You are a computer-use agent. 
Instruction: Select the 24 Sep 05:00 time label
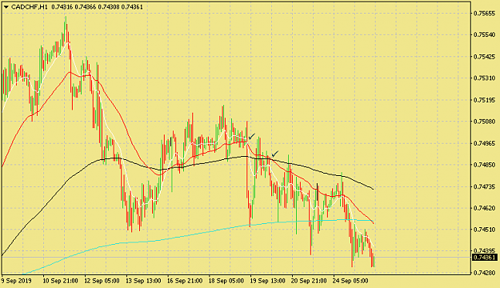click(x=350, y=281)
